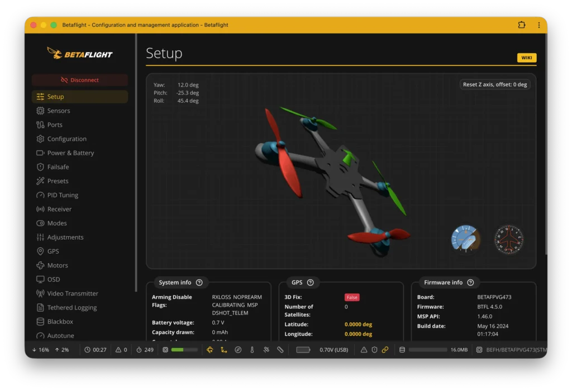
Task: Click the OSD monitor icon
Action: 40,279
